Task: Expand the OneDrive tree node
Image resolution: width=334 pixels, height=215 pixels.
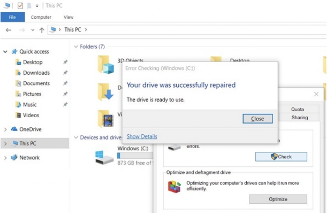Action: 5,129
